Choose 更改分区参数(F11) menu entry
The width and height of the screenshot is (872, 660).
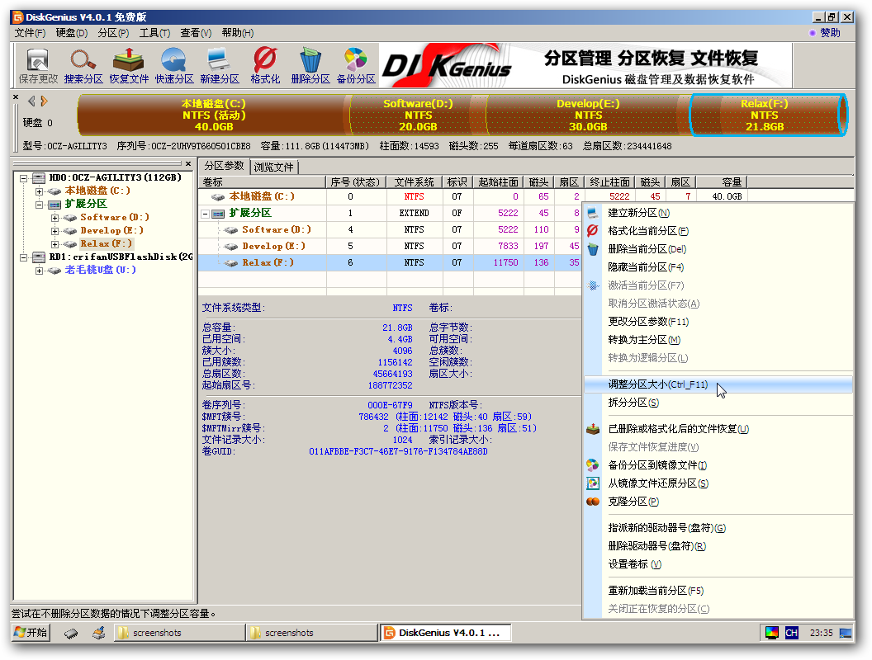718,322
